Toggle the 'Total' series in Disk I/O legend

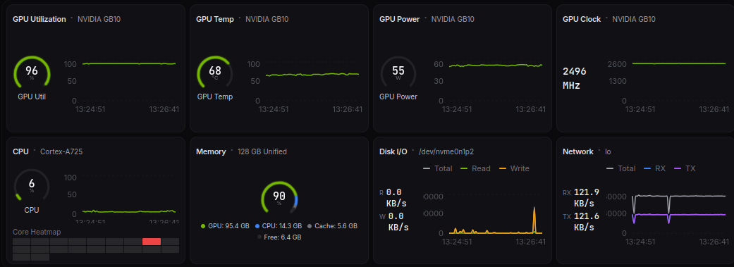[x=438, y=168]
